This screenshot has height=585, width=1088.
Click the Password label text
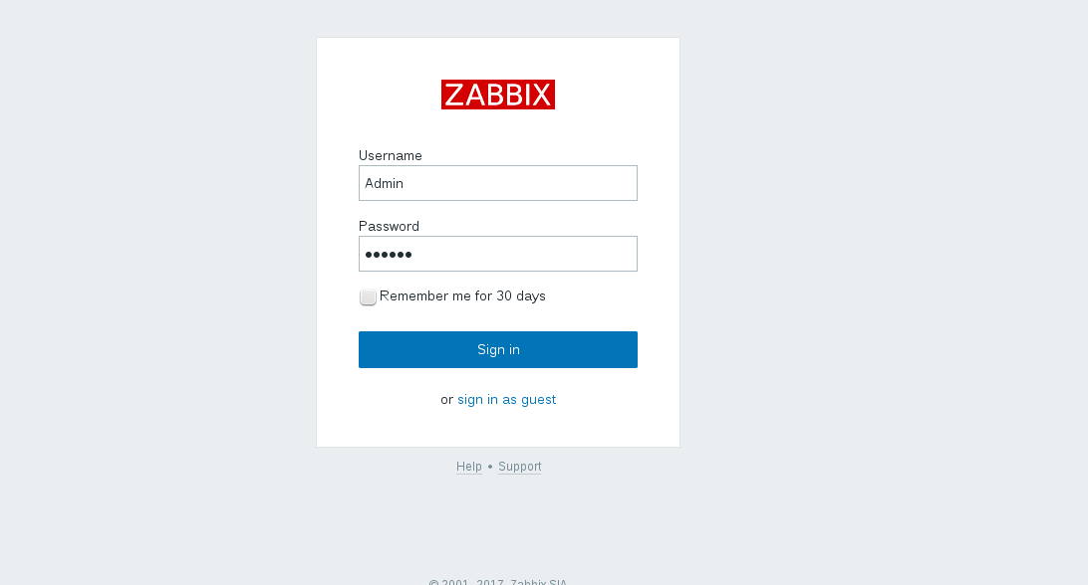click(x=389, y=226)
